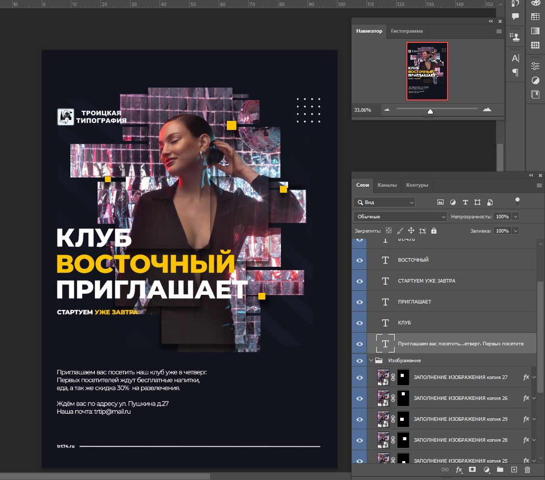The image size is (545, 480).
Task: Open the Layers panel options menu
Action: coord(539,185)
